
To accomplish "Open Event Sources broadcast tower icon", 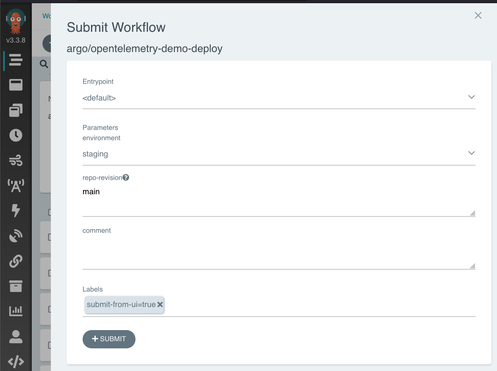I will click(x=16, y=185).
